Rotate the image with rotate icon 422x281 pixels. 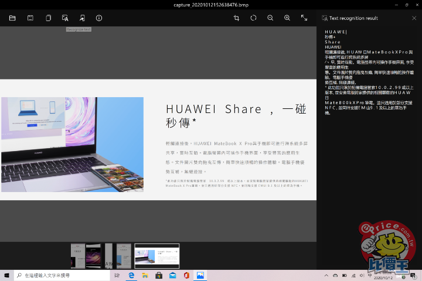[x=253, y=18]
